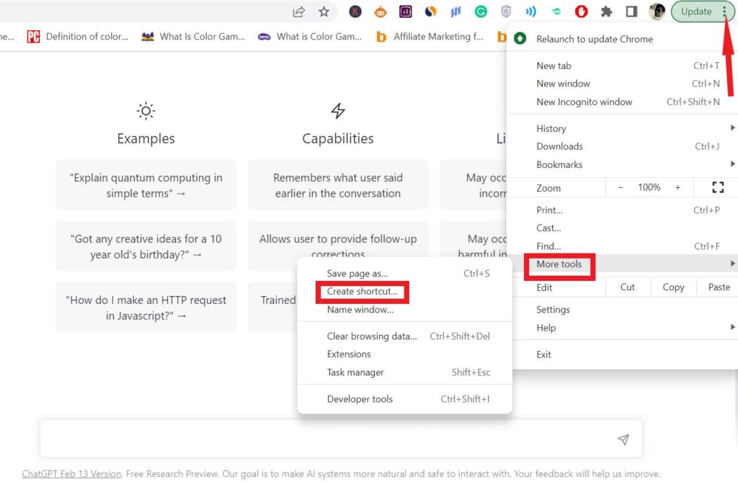Click '10 year old's birthday' example card
The height and width of the screenshot is (487, 738).
[x=146, y=246]
